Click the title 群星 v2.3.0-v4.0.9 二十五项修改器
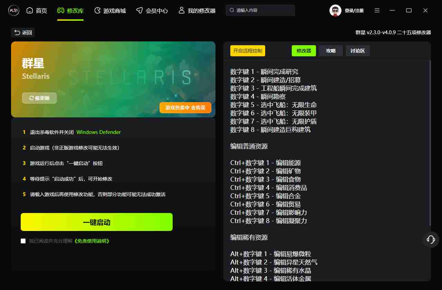 point(393,32)
